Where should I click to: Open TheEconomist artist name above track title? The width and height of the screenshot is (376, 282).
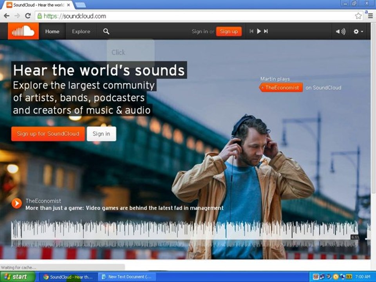coord(43,201)
